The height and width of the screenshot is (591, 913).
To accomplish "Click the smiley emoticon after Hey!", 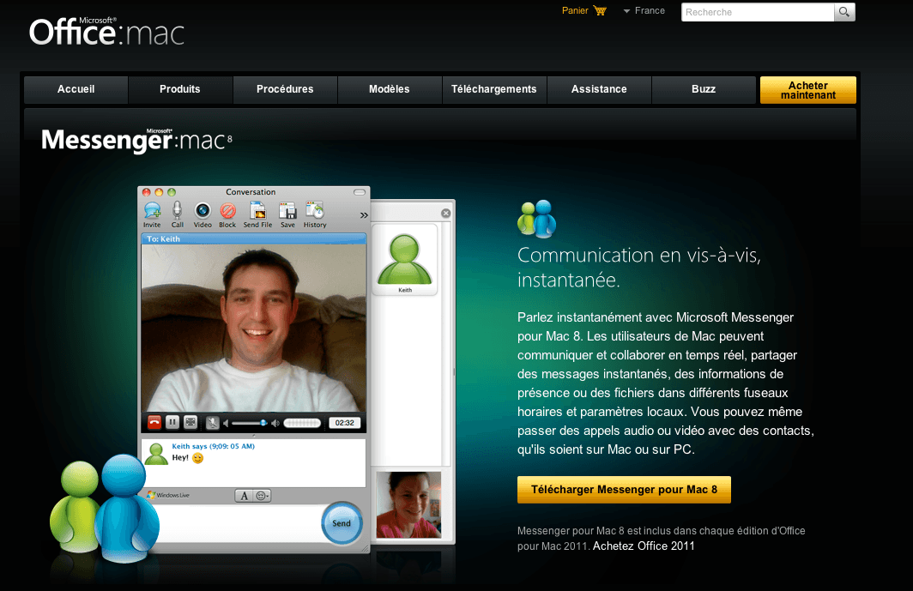I will click(x=198, y=458).
